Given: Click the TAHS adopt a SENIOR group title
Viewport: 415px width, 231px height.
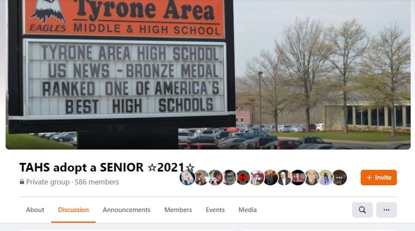Looking at the screenshot, I should [107, 167].
